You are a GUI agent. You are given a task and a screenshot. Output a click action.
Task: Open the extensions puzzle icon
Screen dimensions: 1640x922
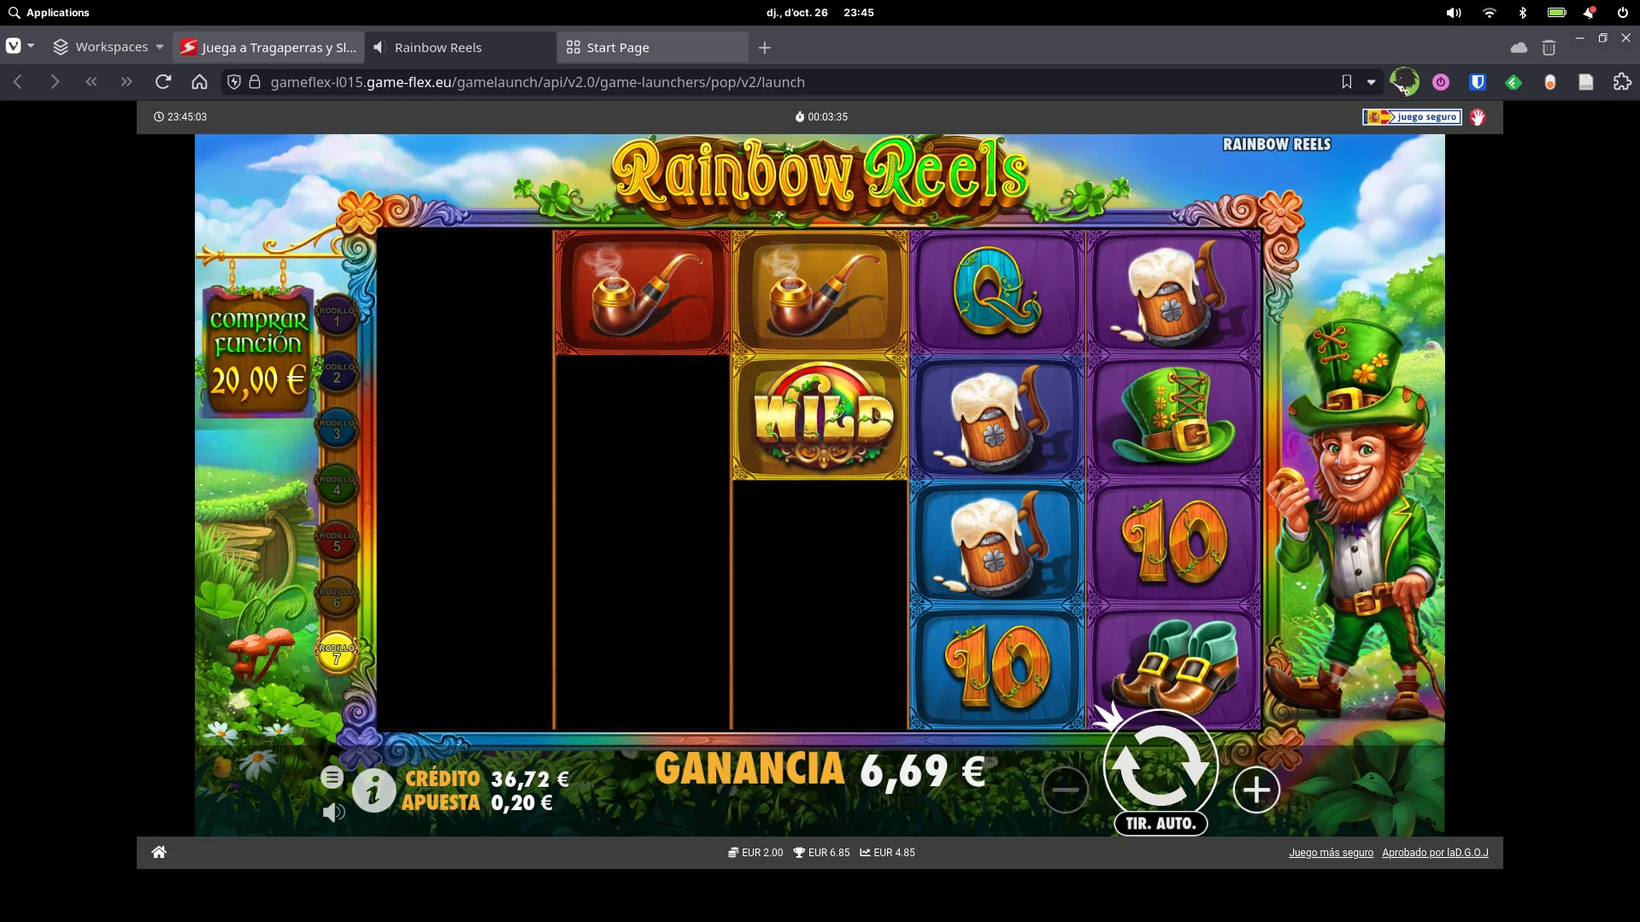click(1622, 82)
